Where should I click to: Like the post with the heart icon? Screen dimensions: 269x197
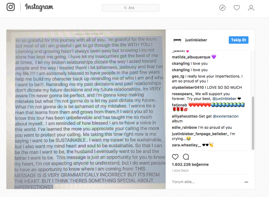click(x=175, y=157)
